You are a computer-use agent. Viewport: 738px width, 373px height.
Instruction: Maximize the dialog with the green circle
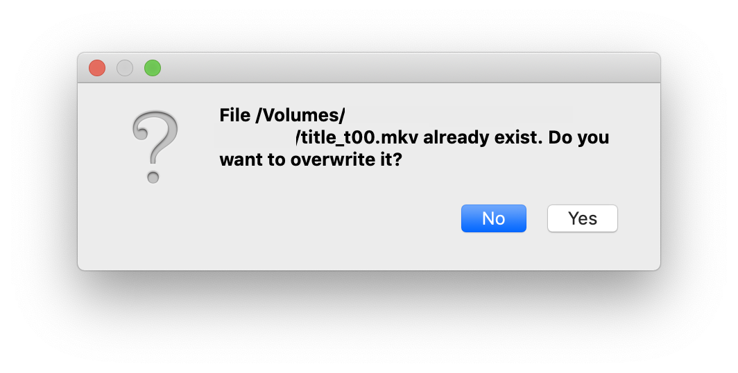tap(153, 68)
